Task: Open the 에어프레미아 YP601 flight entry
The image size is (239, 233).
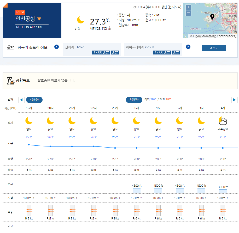Action: coord(153,47)
